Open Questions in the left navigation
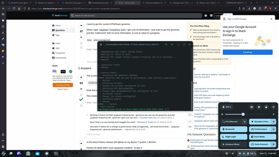The image size is (279, 157). tap(60, 30)
